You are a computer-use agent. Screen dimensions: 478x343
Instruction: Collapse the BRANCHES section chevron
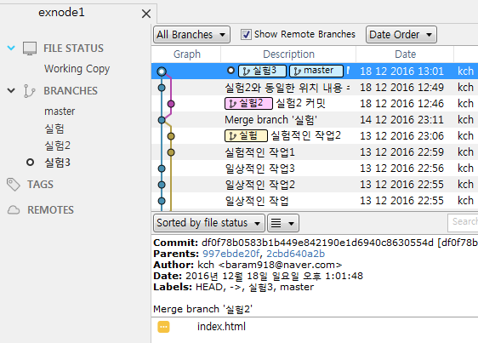(11, 90)
